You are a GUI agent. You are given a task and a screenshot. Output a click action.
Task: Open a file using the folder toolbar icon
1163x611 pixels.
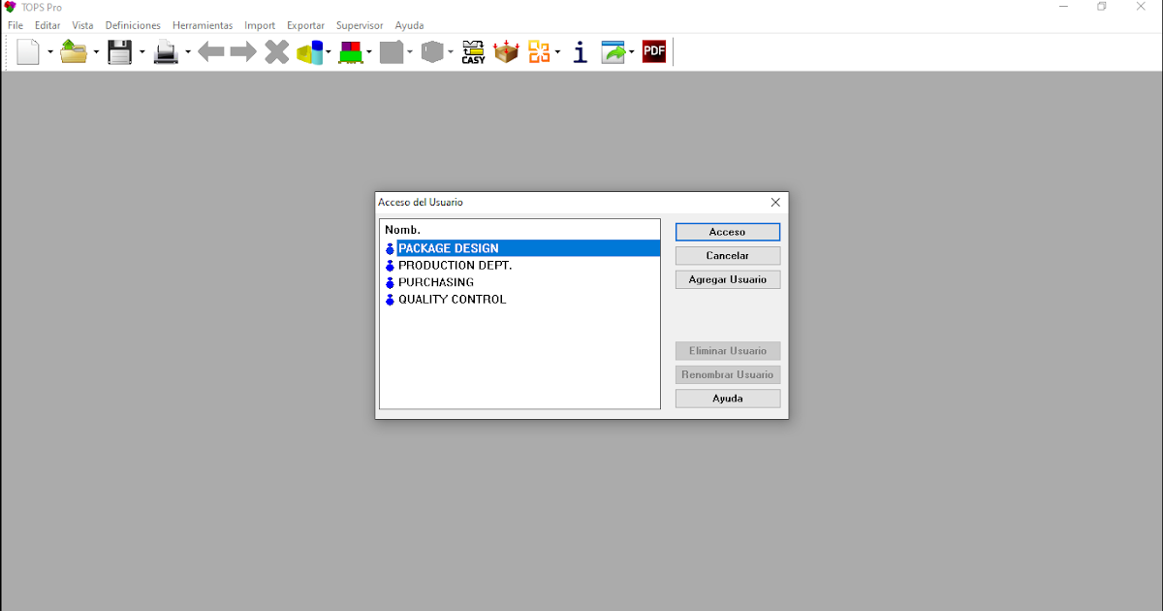pyautogui.click(x=72, y=51)
